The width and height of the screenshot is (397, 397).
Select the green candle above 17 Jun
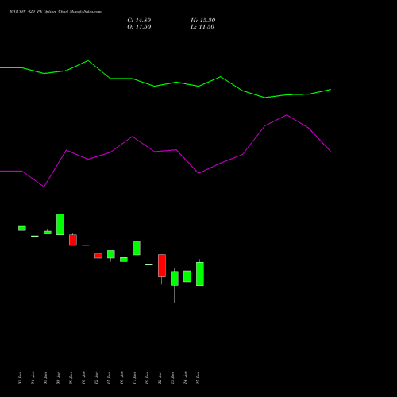137,248
